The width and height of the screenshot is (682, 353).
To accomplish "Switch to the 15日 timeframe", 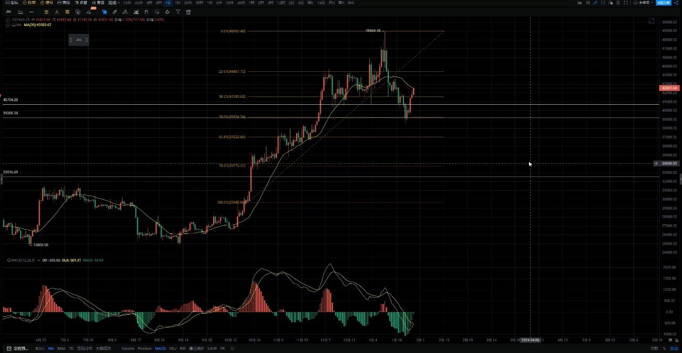I will tap(321, 3).
